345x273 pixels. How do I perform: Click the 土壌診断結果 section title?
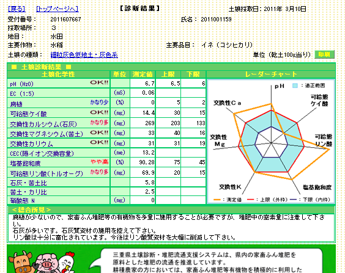41,67
